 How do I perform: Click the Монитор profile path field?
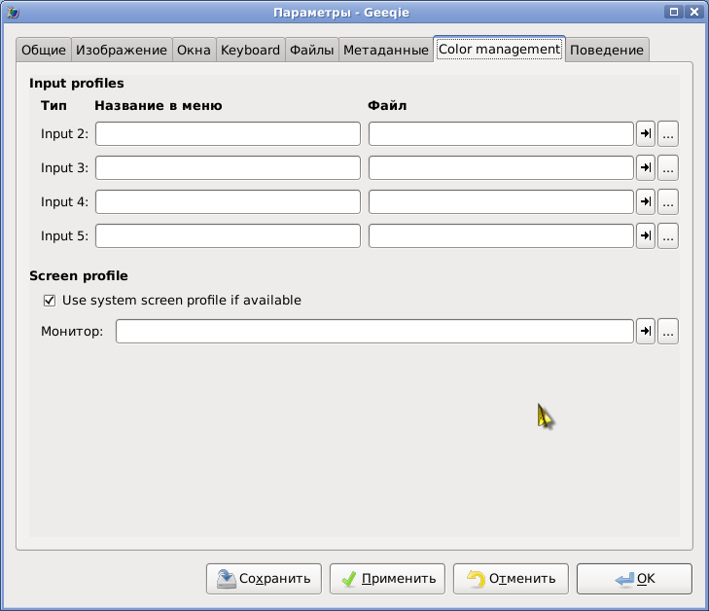click(x=374, y=332)
